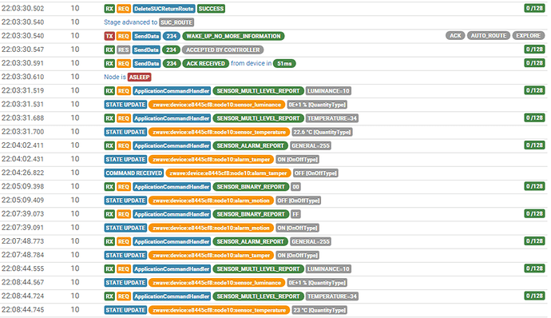Click alarm_motion state update showing OFF
Image resolution: width=551 pixels, height=318 pixels.
pyautogui.click(x=211, y=201)
